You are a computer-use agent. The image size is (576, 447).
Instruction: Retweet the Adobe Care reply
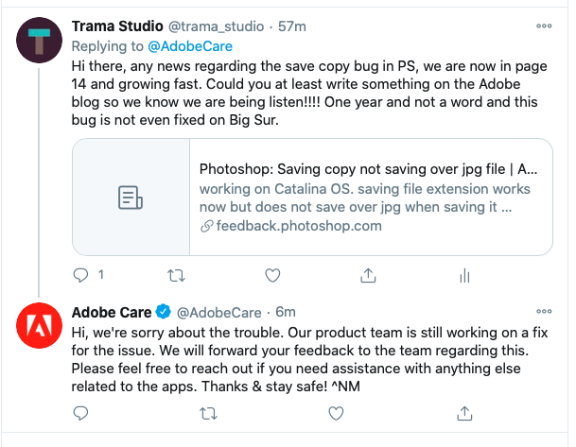click(x=208, y=414)
